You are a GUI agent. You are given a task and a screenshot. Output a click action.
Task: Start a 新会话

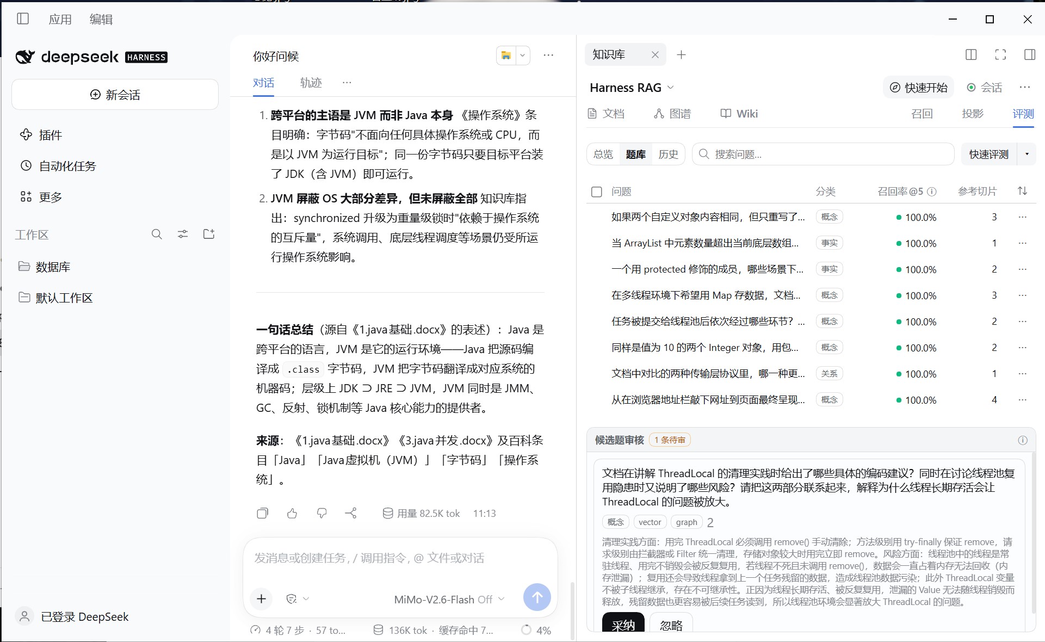[x=115, y=95]
